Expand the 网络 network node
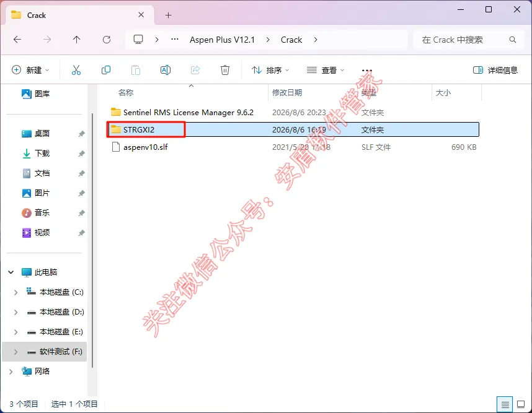 click(x=11, y=372)
